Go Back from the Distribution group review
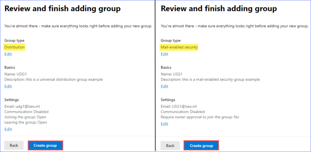 [x=14, y=146]
